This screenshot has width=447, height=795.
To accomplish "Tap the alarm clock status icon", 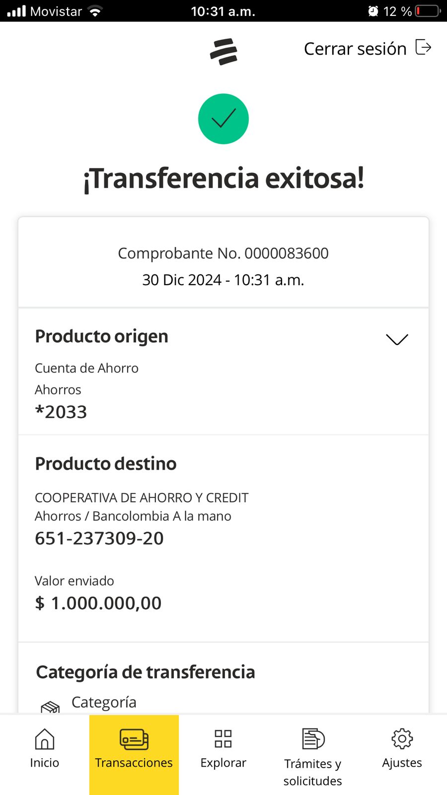I will pos(373,11).
